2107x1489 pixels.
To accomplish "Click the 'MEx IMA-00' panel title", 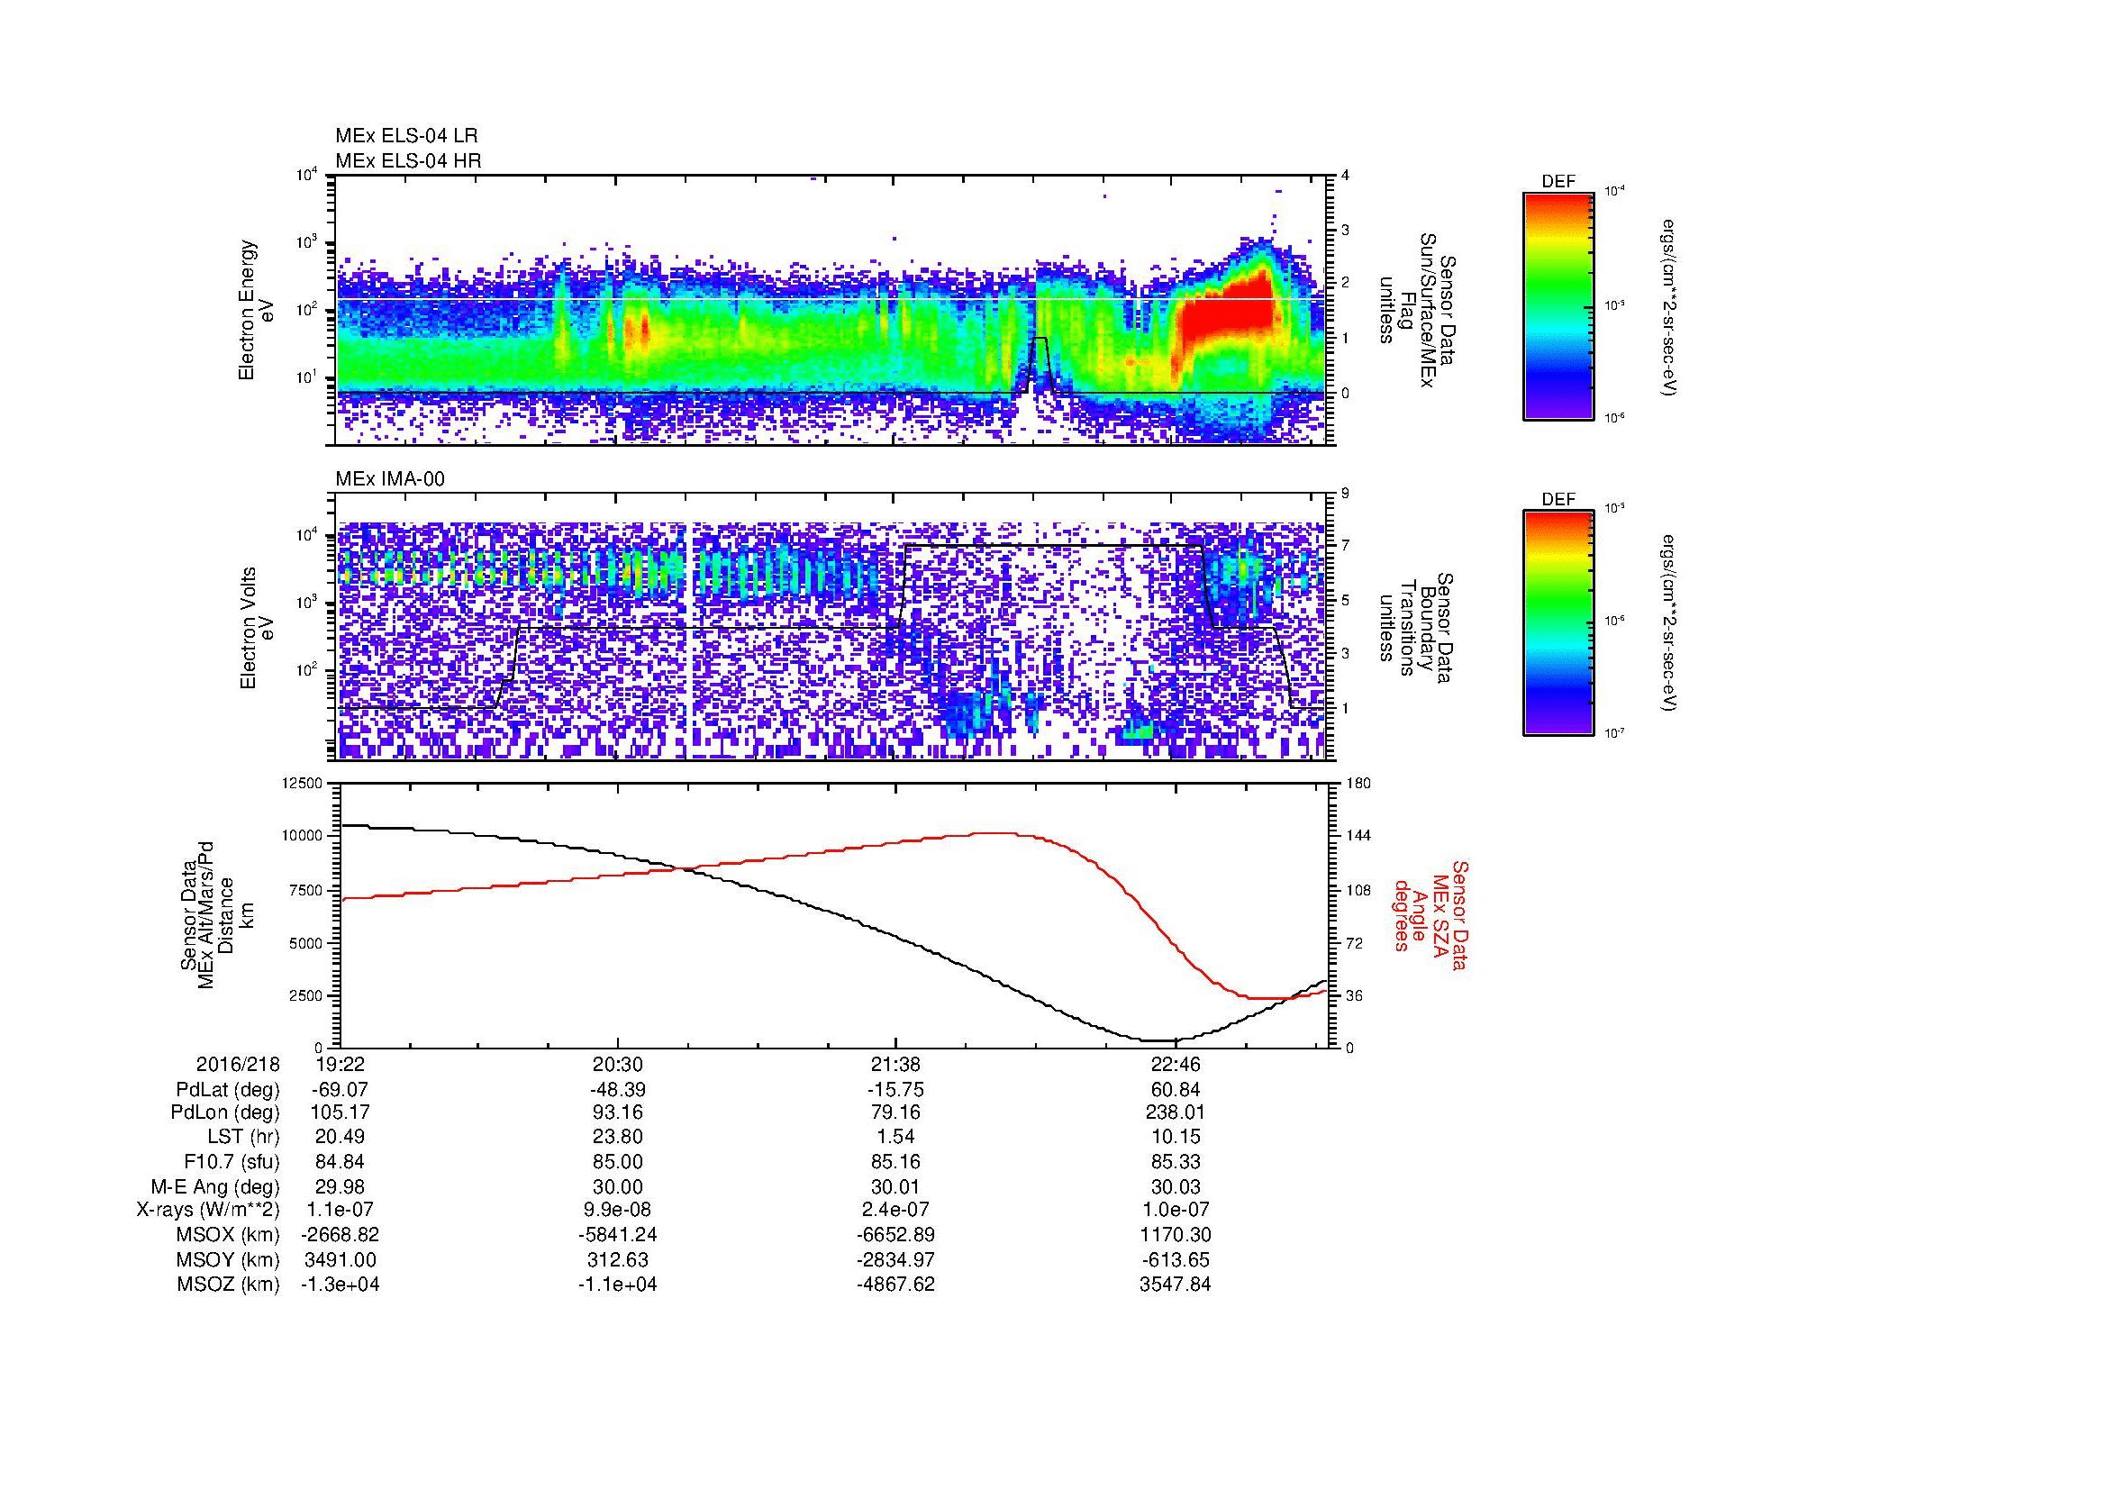I will (x=390, y=479).
